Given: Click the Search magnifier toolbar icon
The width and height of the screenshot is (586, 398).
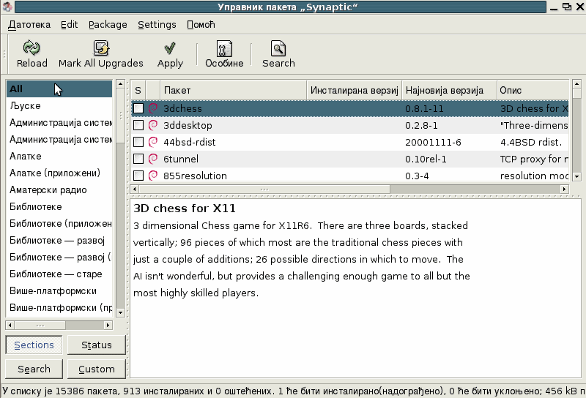Looking at the screenshot, I should (x=278, y=48).
